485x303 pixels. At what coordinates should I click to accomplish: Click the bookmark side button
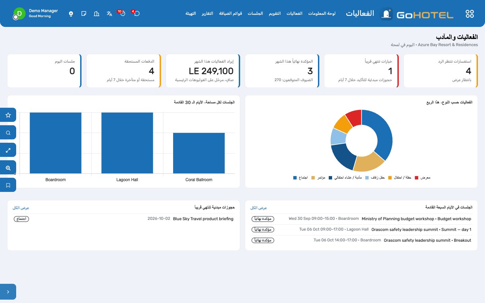(x=8, y=185)
